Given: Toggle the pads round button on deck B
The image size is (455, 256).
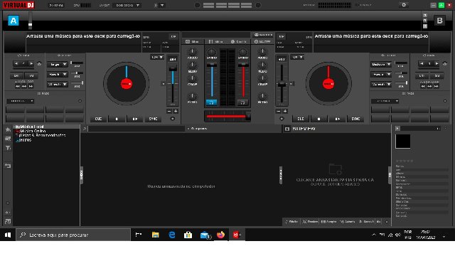Looking at the screenshot, I should (x=445, y=101).
